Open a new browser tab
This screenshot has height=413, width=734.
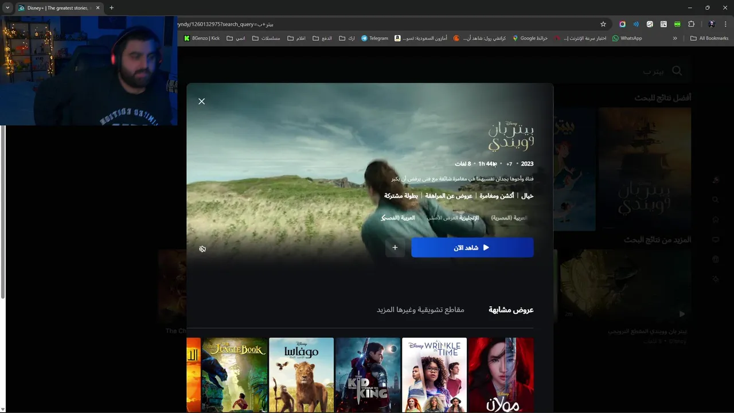(x=111, y=8)
